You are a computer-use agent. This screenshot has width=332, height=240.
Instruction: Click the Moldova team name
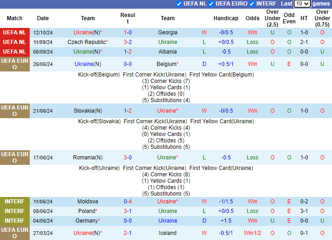tap(88, 202)
